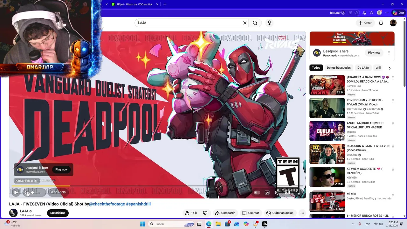Open REACCION A LAJA - FIVESEVEN video
The height and width of the screenshot is (229, 407).
(x=368, y=148)
